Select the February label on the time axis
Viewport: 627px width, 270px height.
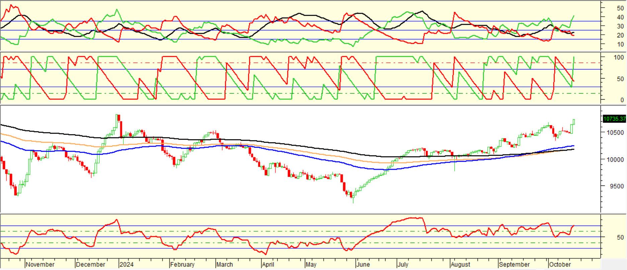point(182,264)
